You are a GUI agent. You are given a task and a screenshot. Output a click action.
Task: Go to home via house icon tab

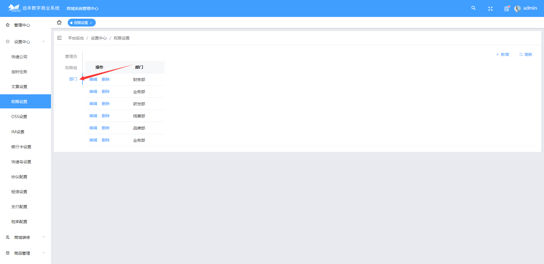pyautogui.click(x=59, y=23)
